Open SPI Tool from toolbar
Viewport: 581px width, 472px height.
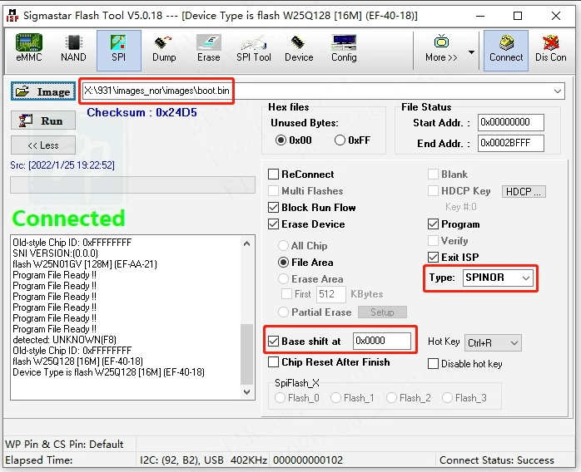click(254, 49)
